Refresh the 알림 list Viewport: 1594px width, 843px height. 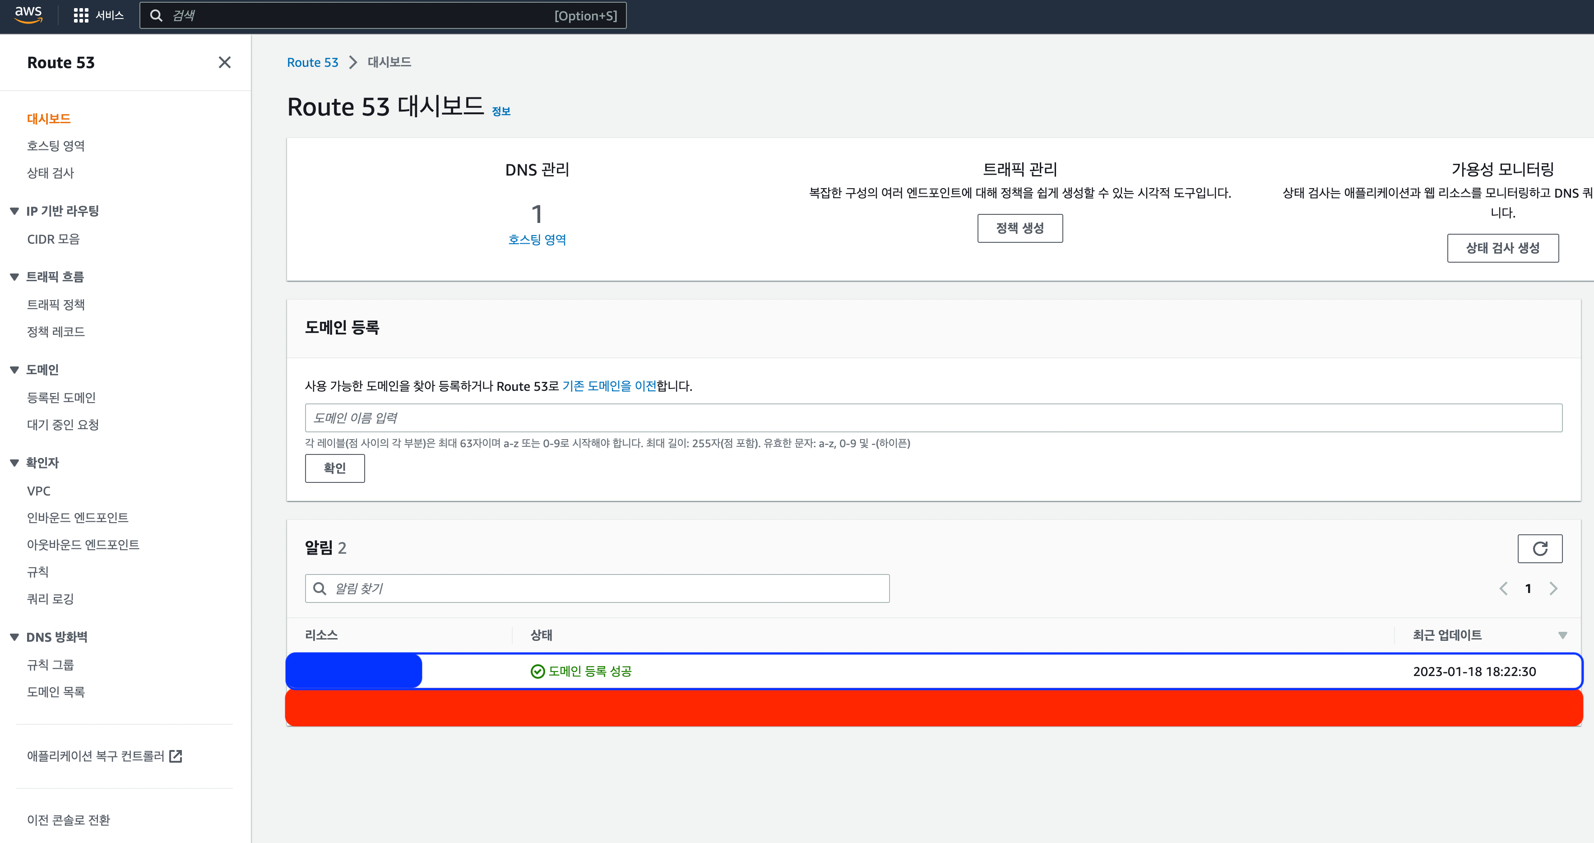(x=1539, y=548)
